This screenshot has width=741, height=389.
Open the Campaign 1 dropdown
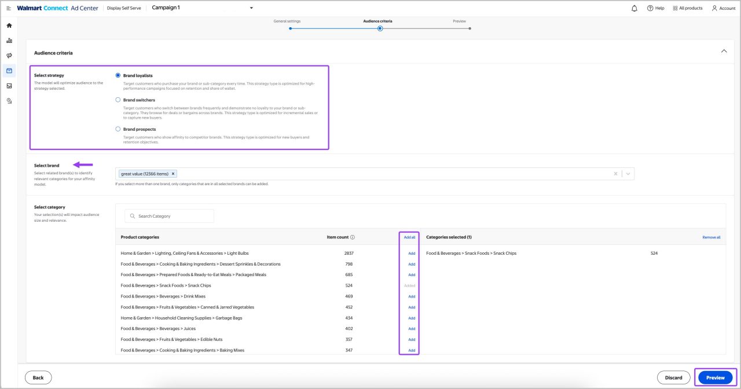[251, 8]
